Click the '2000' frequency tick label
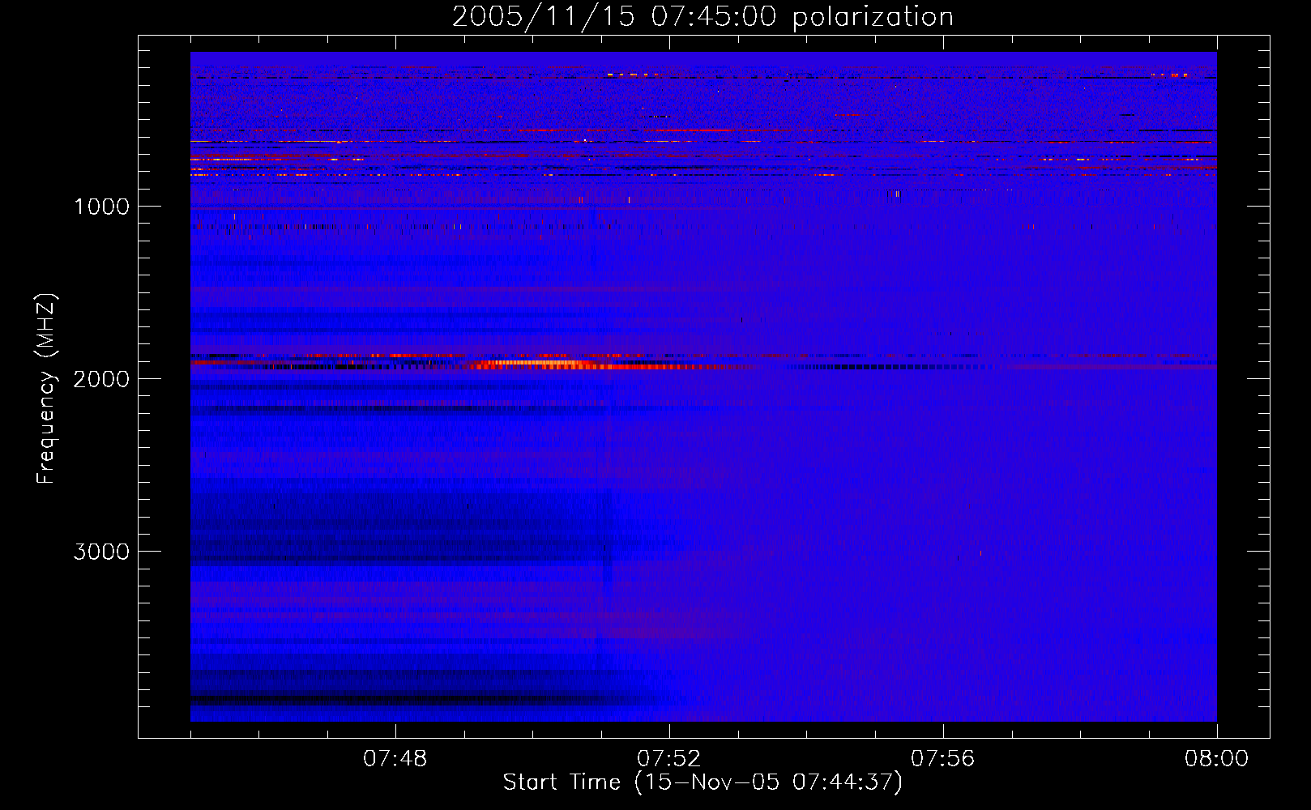 click(101, 379)
